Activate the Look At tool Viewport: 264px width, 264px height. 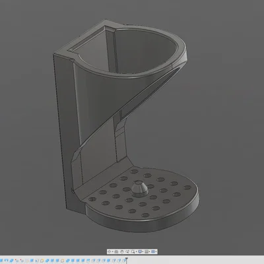pos(116,251)
